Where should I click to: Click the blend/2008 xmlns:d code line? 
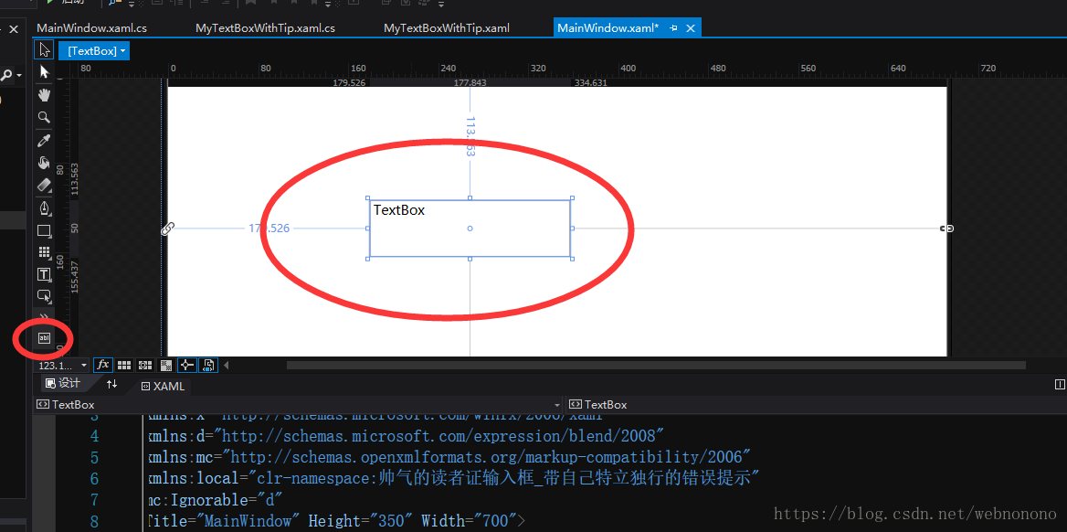[406, 435]
